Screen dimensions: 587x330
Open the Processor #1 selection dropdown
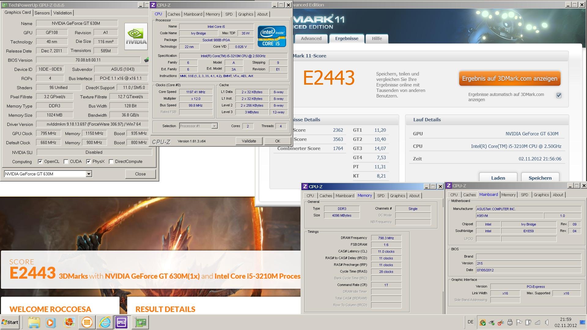point(214,126)
